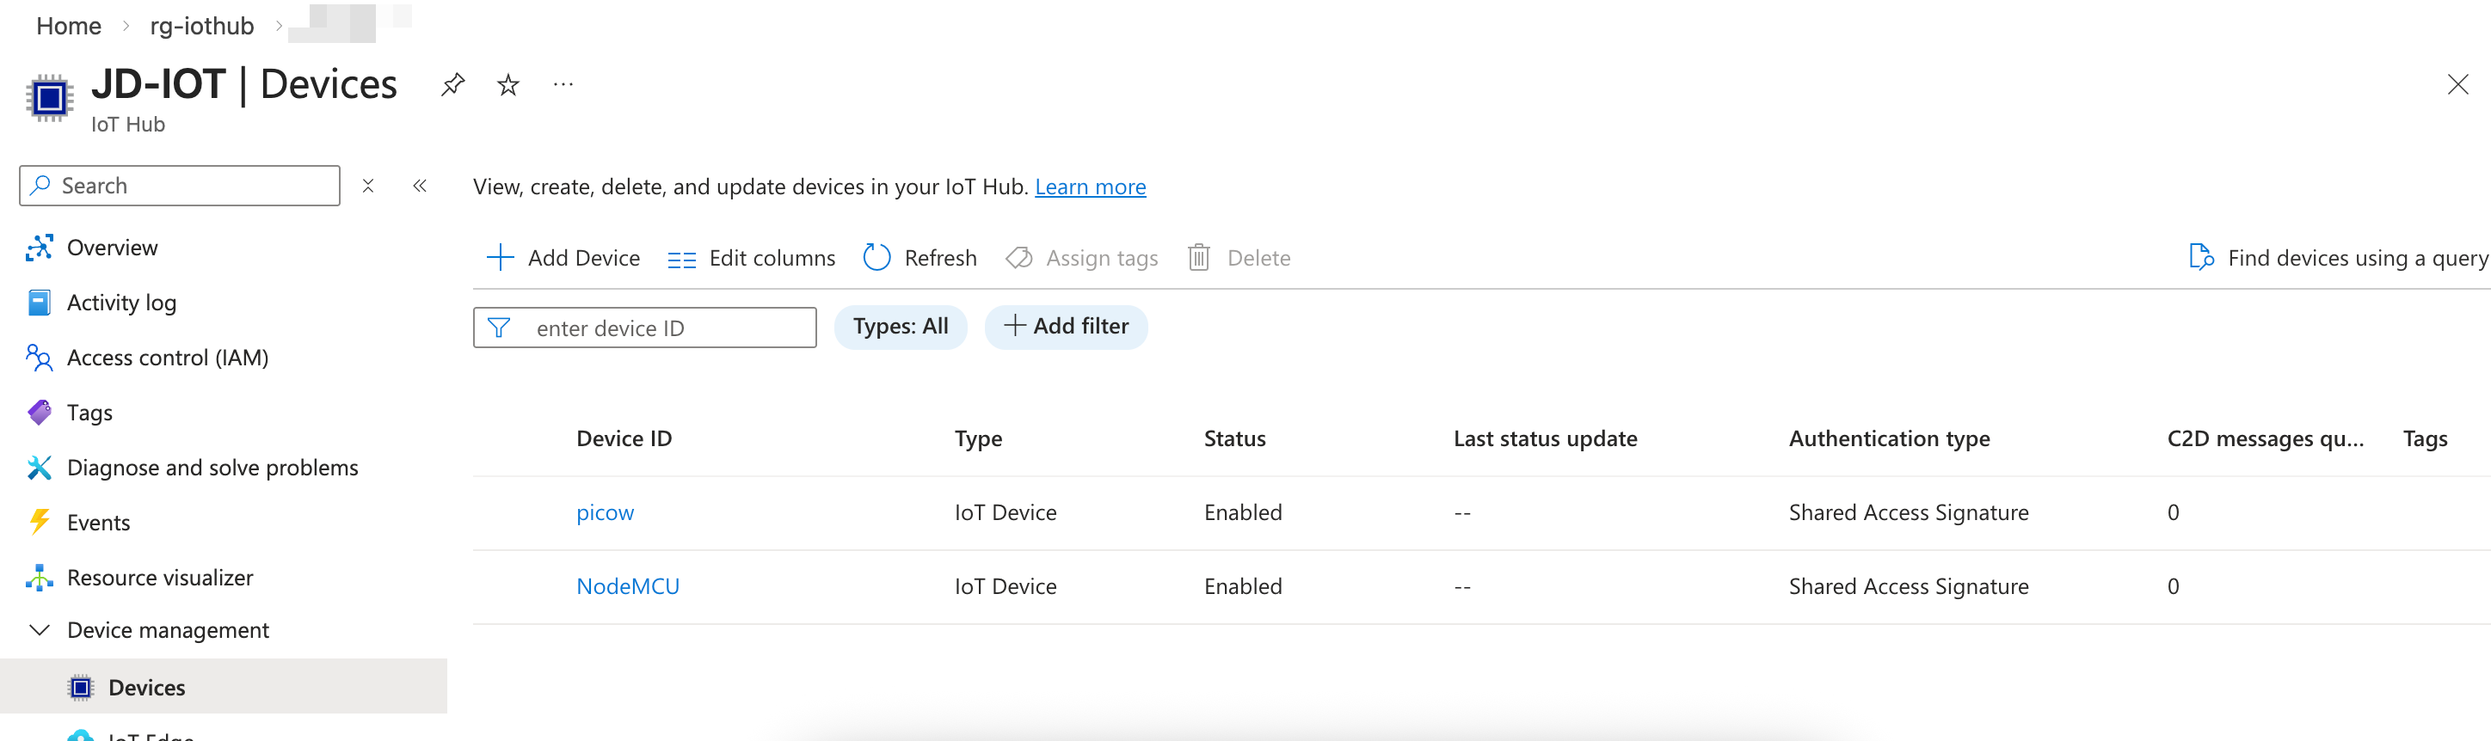This screenshot has height=741, width=2491.
Task: Collapse the sidebar with double chevron
Action: 420,186
